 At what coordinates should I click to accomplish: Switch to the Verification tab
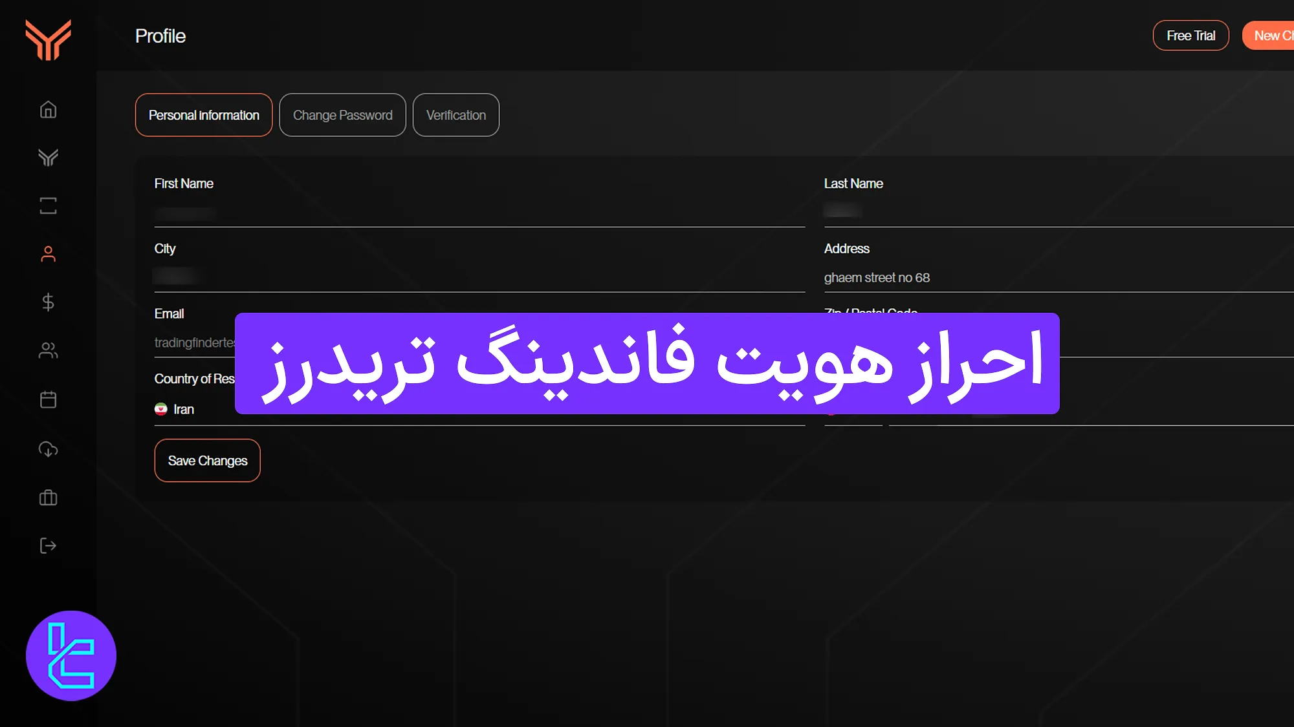455,115
